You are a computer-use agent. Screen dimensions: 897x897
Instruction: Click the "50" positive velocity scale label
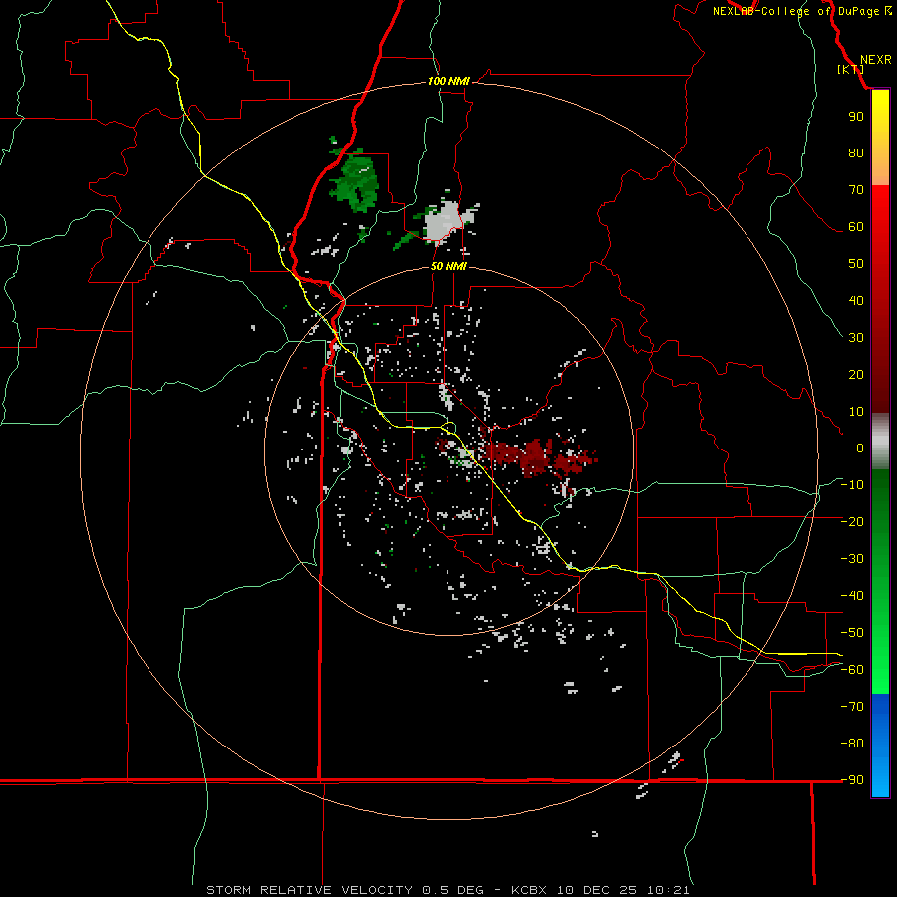pyautogui.click(x=856, y=264)
